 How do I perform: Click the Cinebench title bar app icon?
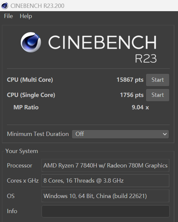pyautogui.click(x=4, y=6)
